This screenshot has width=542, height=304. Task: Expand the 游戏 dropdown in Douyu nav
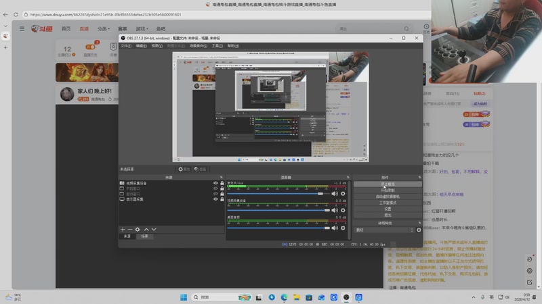[142, 28]
